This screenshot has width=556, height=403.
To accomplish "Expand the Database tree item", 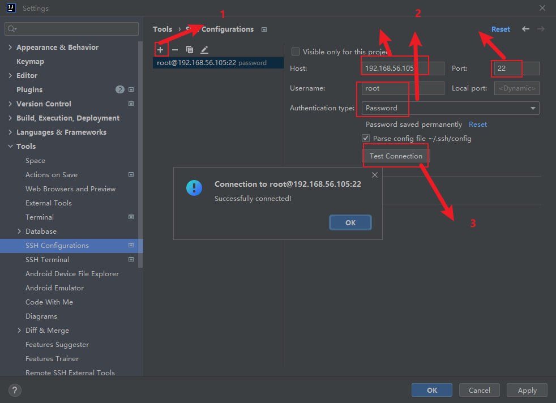I will coord(19,231).
